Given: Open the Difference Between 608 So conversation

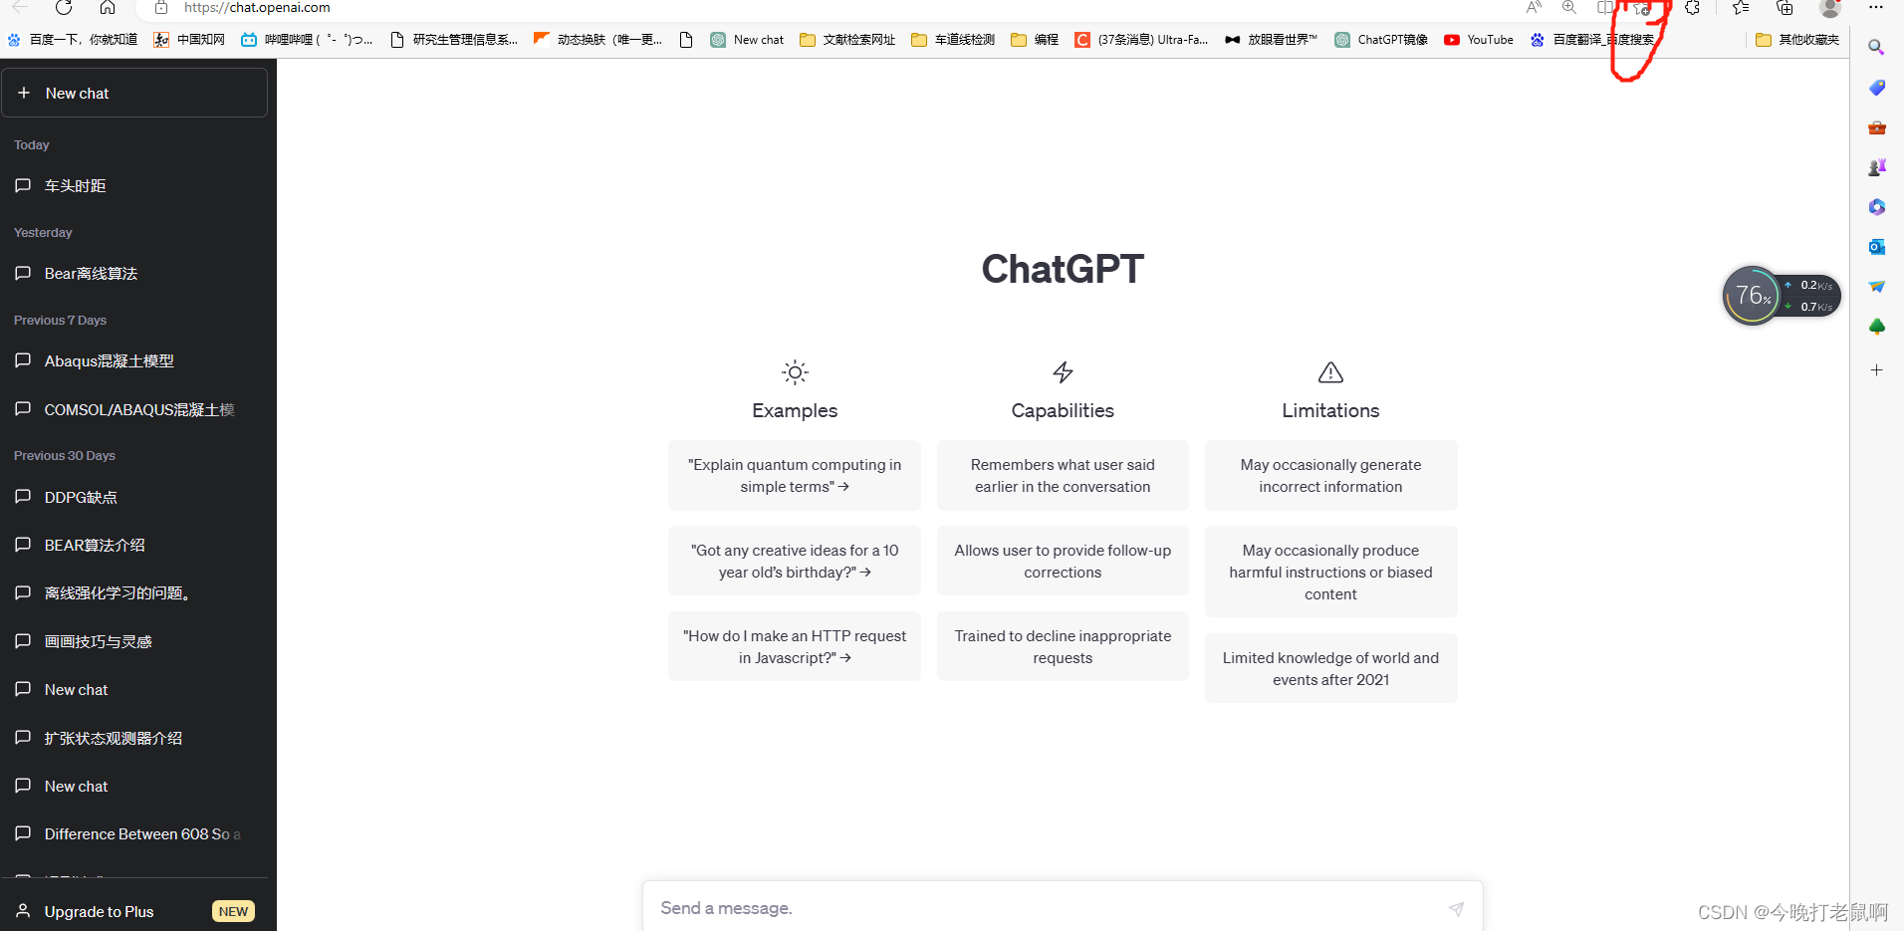Looking at the screenshot, I should 134,834.
